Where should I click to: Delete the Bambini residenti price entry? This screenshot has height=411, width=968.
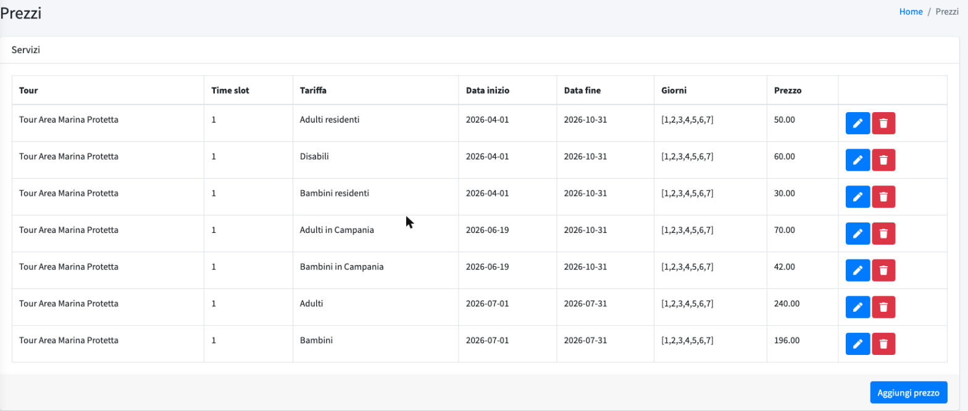(x=883, y=197)
